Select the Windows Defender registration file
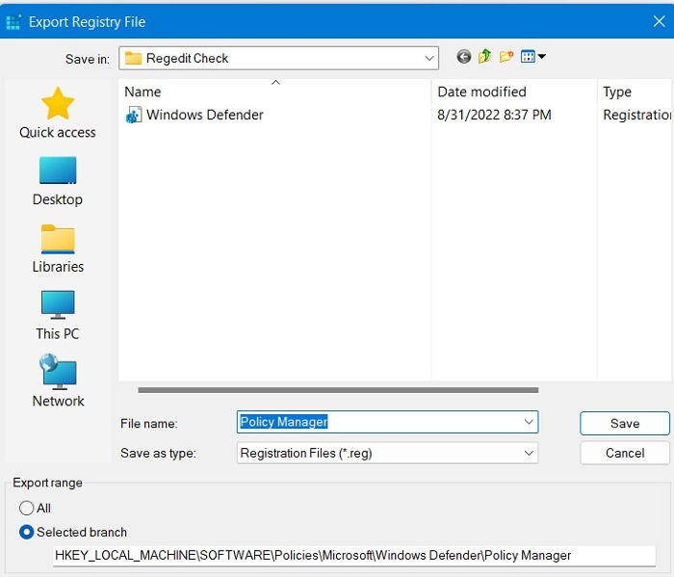 click(x=194, y=115)
